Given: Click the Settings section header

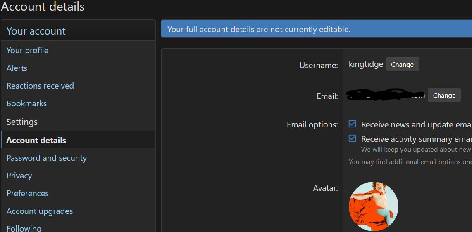Looking at the screenshot, I should pyautogui.click(x=22, y=122).
